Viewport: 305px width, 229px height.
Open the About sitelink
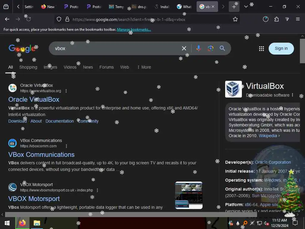coord(36,121)
